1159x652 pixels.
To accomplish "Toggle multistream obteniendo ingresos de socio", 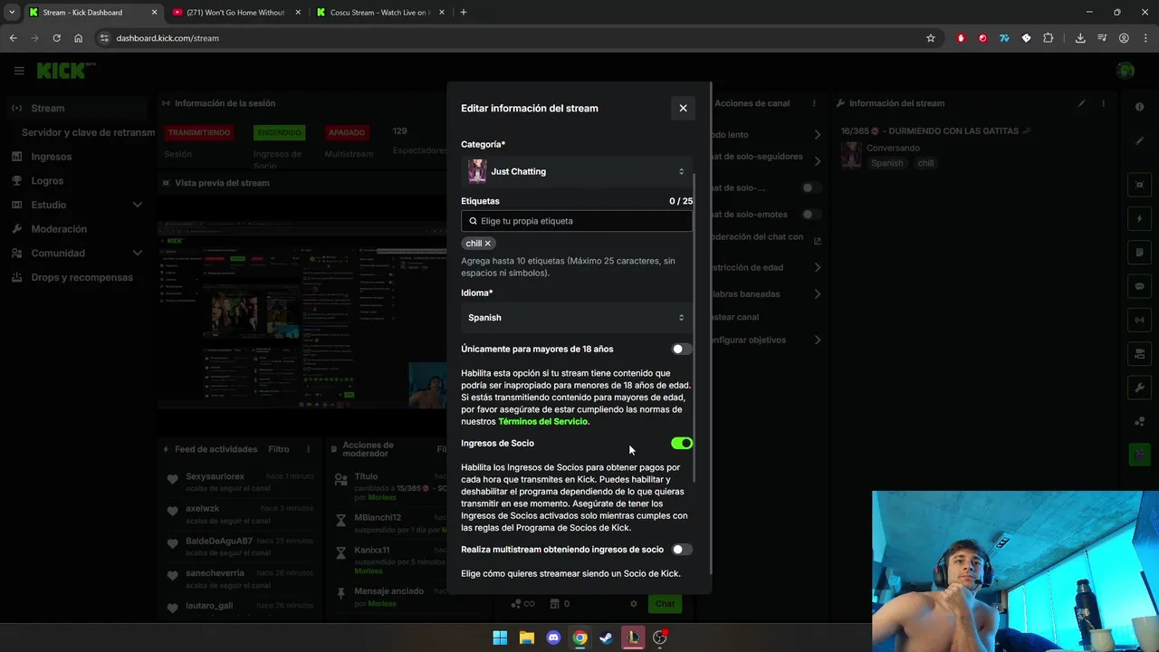I will tap(682, 550).
